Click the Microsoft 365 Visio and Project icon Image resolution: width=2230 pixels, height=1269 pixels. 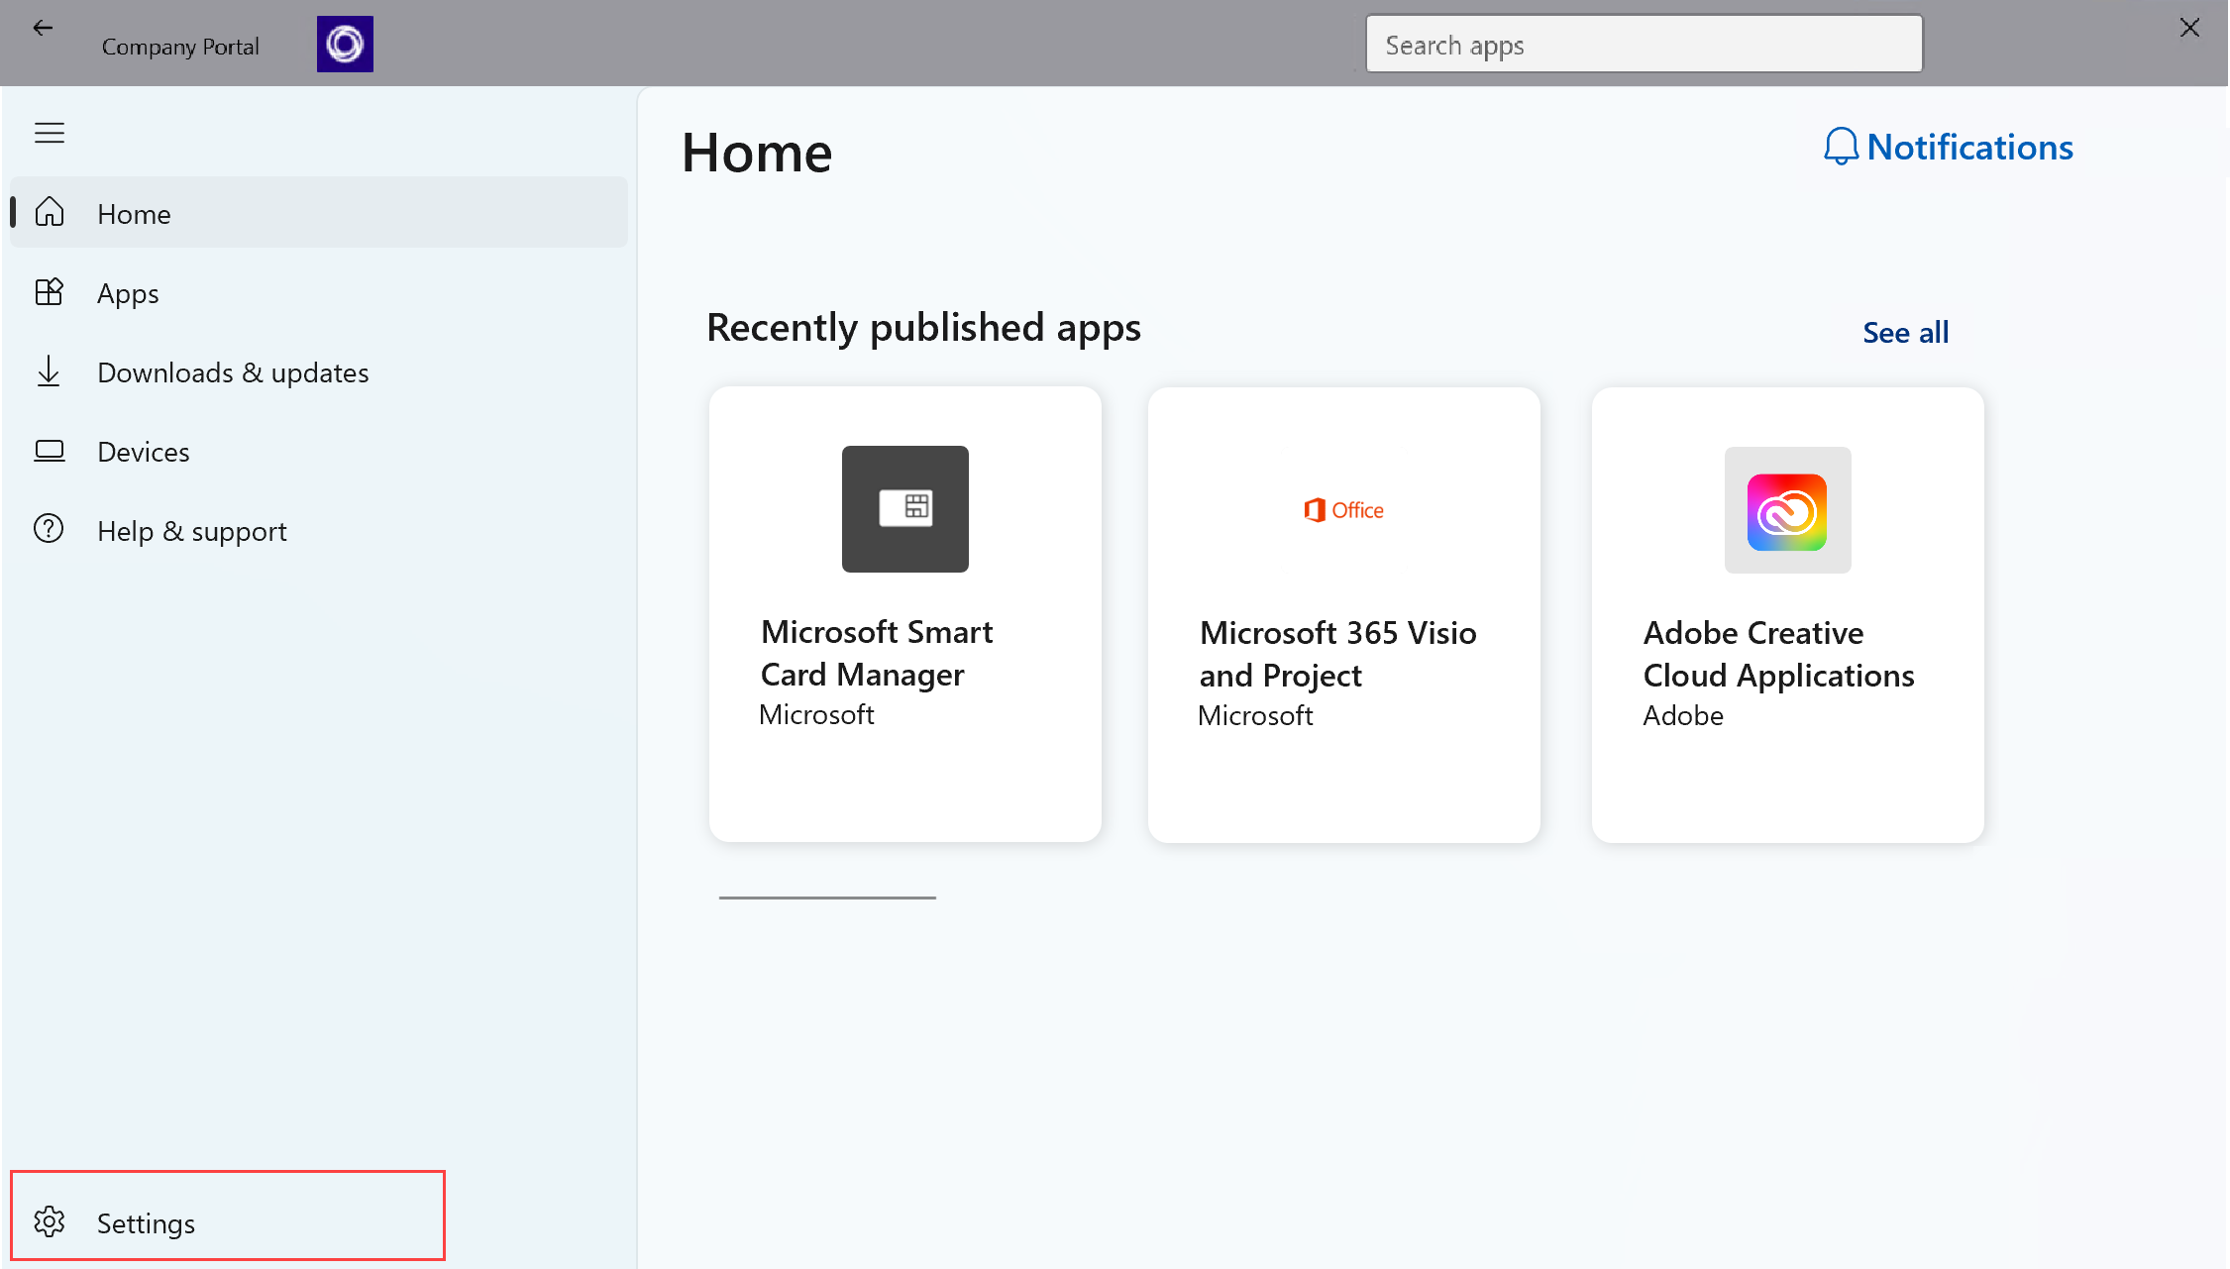click(1344, 510)
